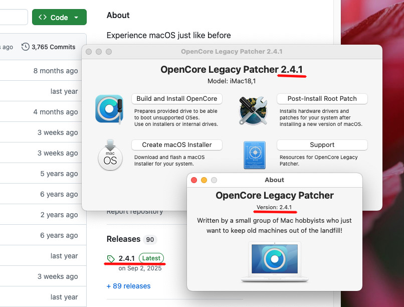Click the angle brackets icon on Code button
Image resolution: width=404 pixels, height=307 pixels.
[43, 18]
